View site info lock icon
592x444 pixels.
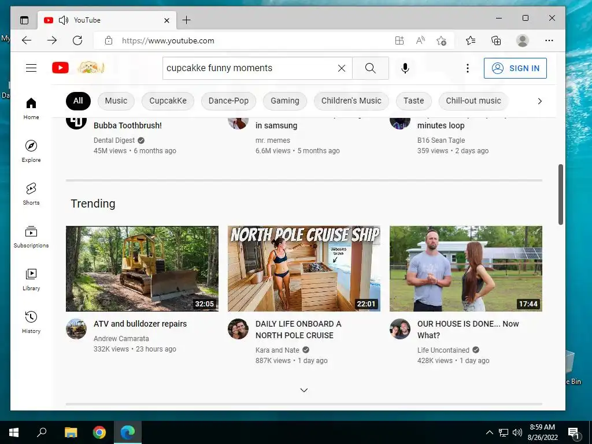pyautogui.click(x=109, y=40)
